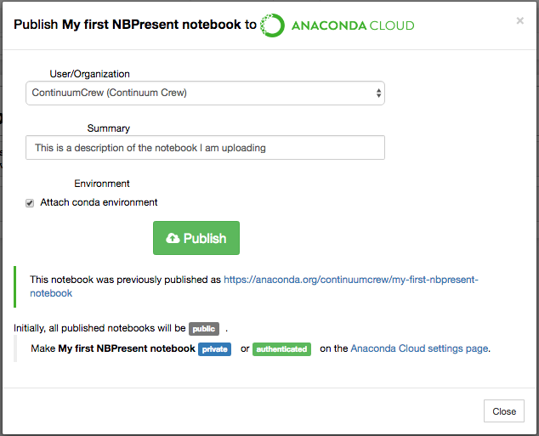Click the Attach conda environment label text
Screen dimensions: 539x436
[99, 202]
